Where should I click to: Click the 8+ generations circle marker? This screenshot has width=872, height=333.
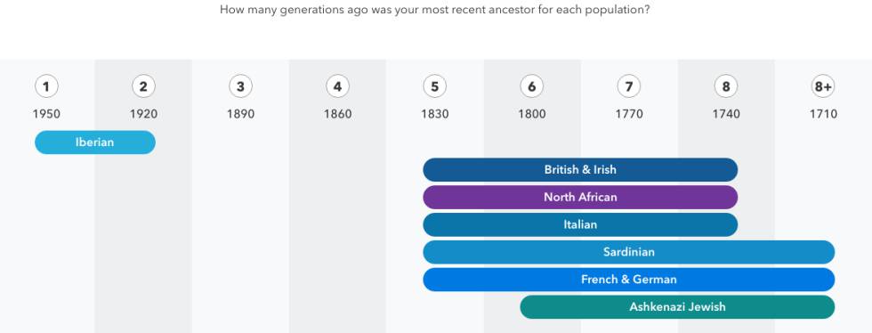click(x=823, y=86)
